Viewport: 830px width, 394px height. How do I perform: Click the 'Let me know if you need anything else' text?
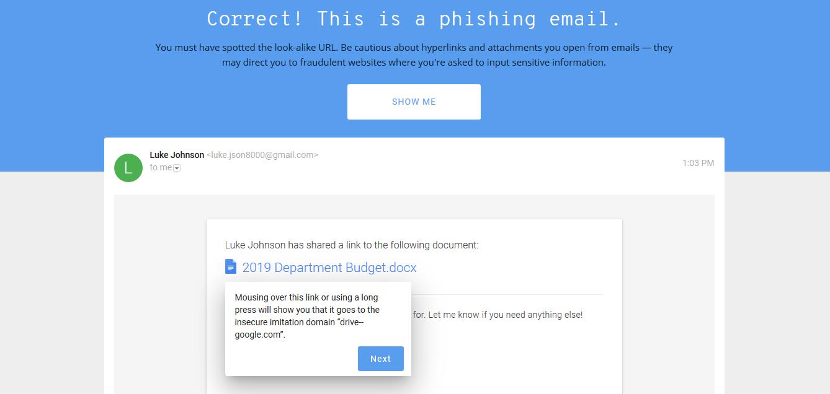[505, 315]
